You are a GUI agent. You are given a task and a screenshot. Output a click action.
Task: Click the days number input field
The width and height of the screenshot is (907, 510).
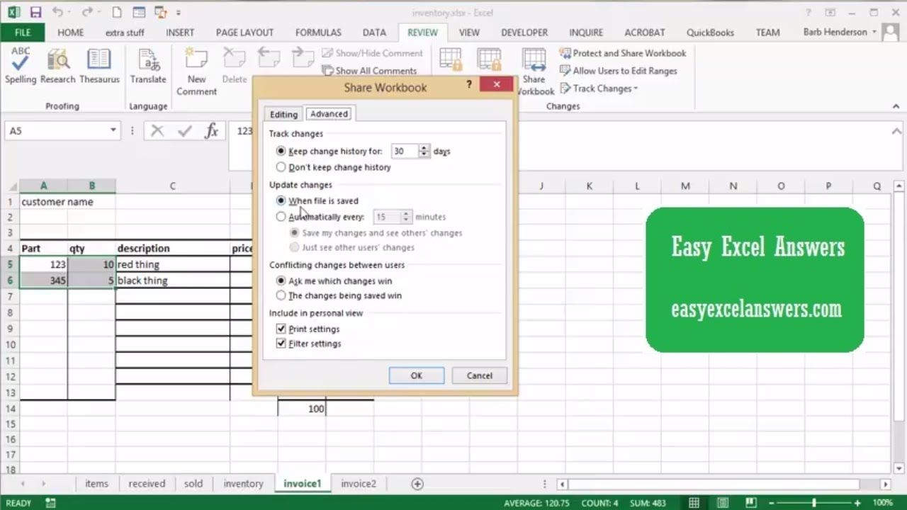(405, 151)
